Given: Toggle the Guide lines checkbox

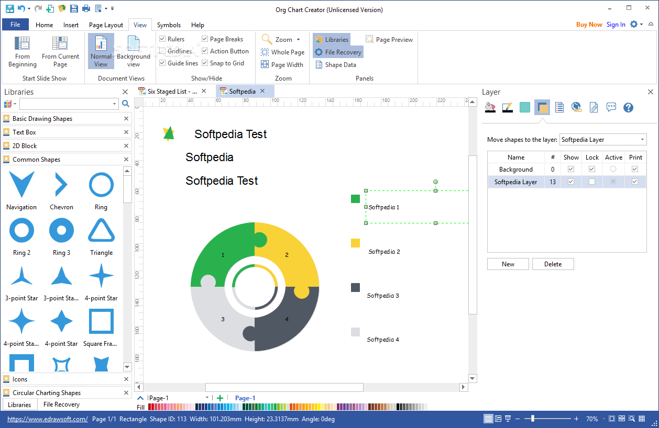Looking at the screenshot, I should (x=163, y=63).
